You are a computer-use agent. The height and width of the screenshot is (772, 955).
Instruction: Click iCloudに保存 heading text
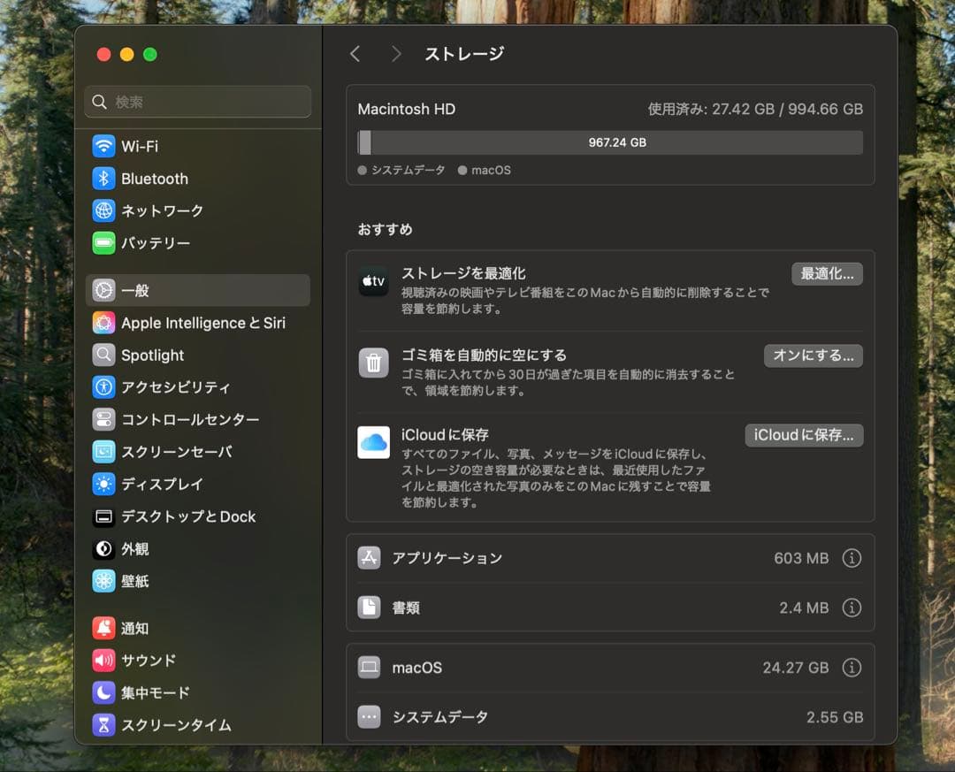[x=445, y=434]
